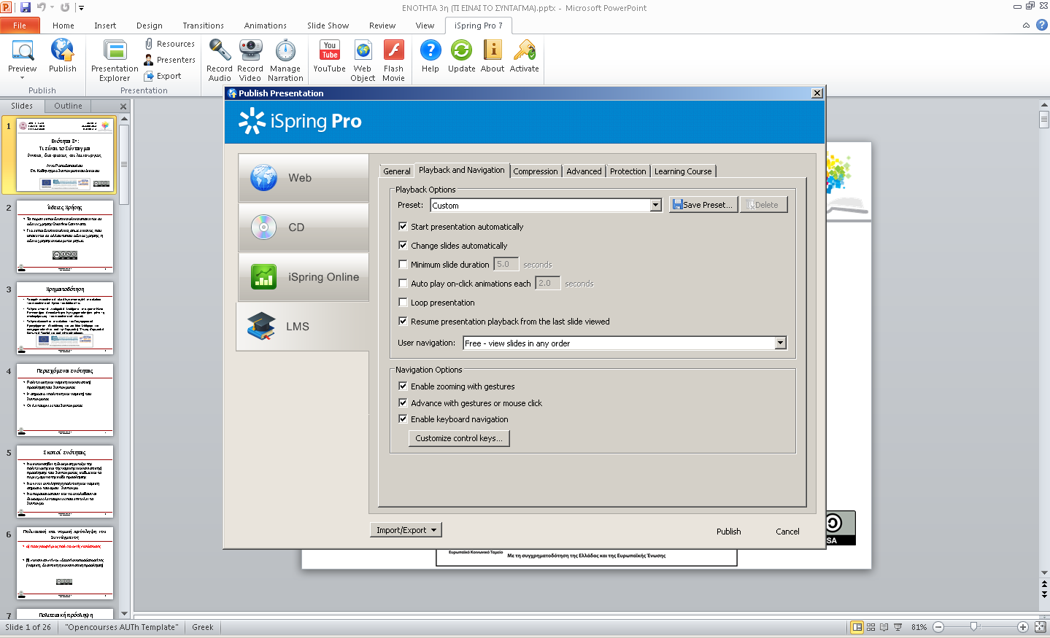Open the Compression tab
Image resolution: width=1050 pixels, height=638 pixels.
tap(536, 171)
